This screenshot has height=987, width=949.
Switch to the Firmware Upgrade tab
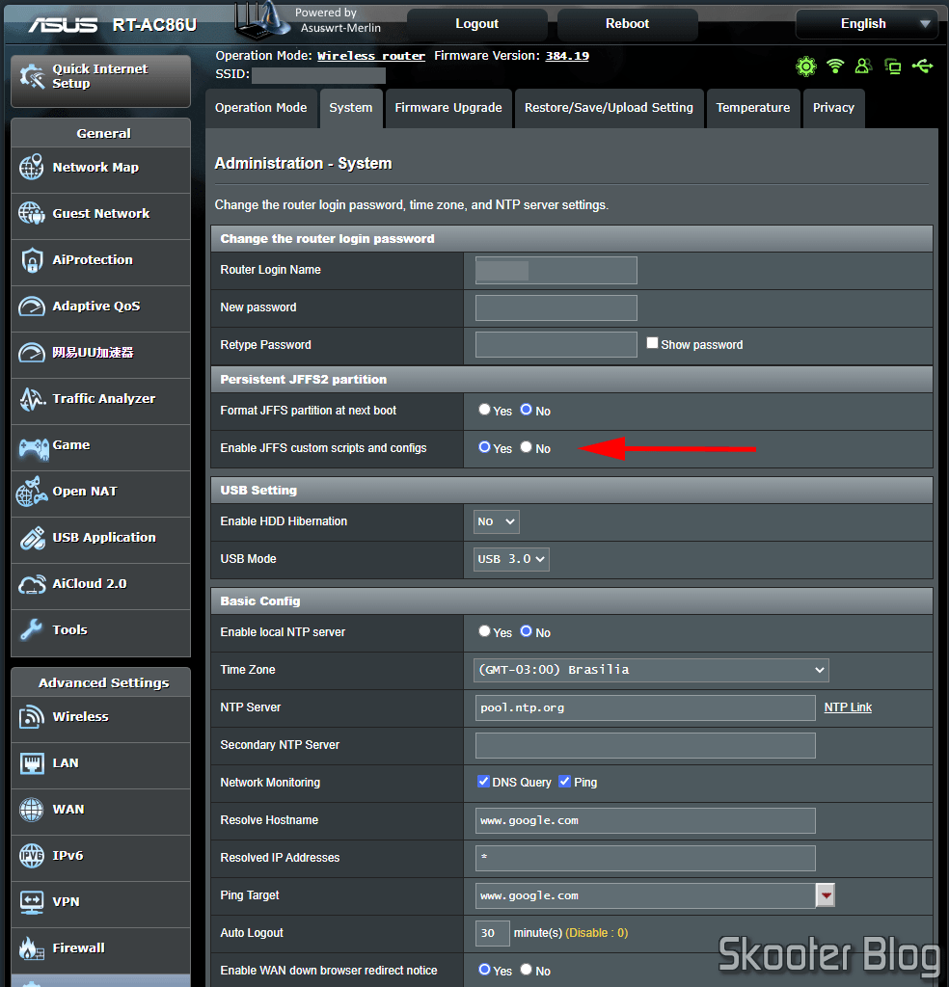coord(448,108)
